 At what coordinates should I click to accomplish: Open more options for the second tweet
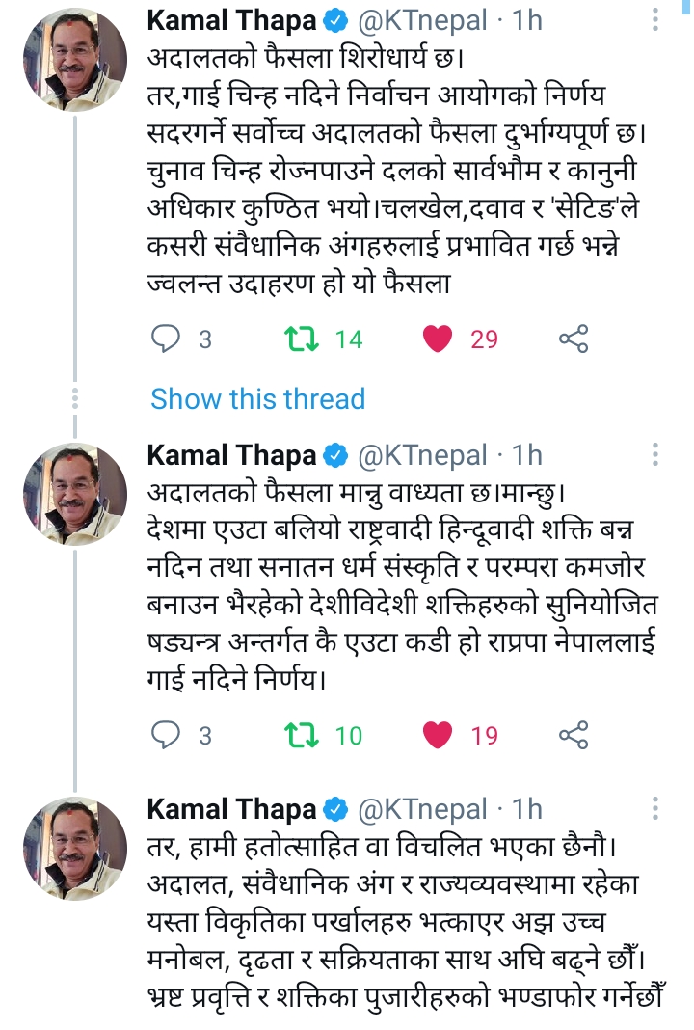[x=656, y=455]
